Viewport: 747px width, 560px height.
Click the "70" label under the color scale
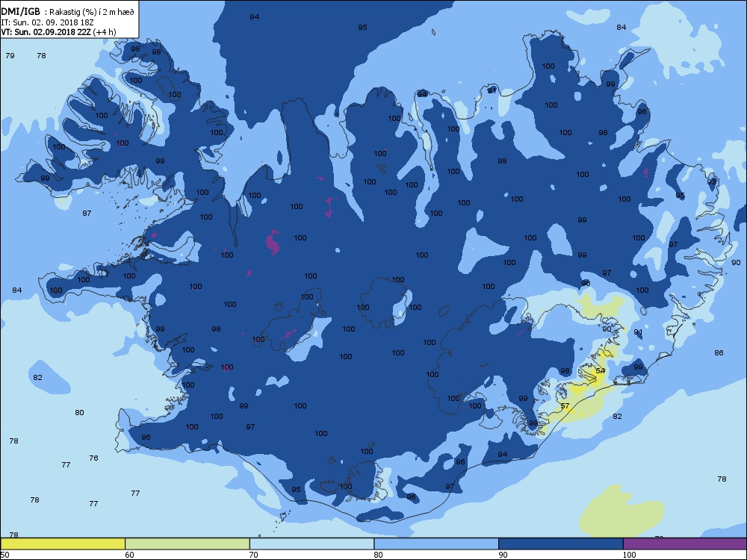(254, 555)
